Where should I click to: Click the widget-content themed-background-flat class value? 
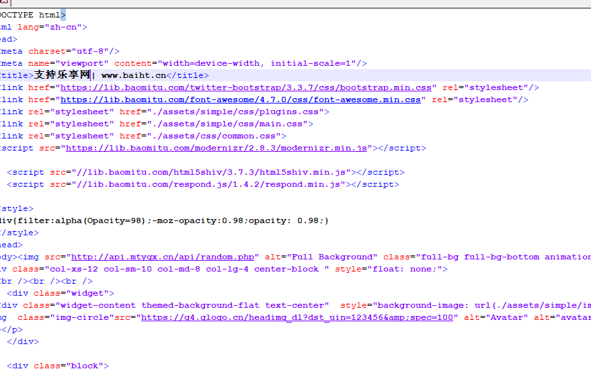(x=192, y=305)
